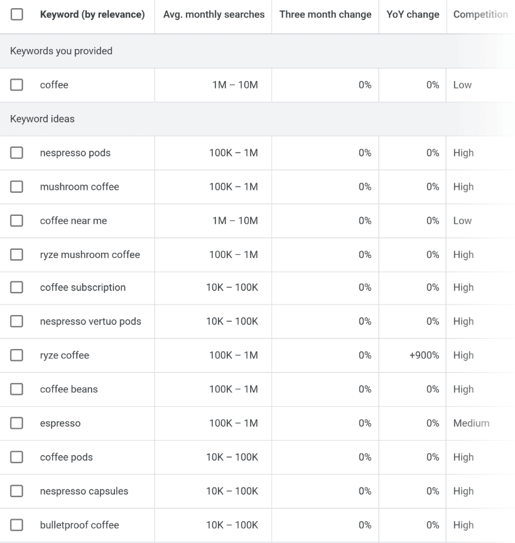Select the "ryze mushroom coffee" row

point(16,254)
